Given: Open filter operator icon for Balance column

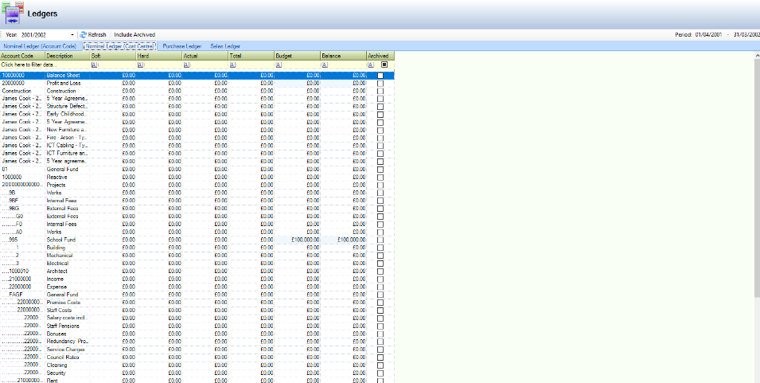Looking at the screenshot, I should click(325, 64).
